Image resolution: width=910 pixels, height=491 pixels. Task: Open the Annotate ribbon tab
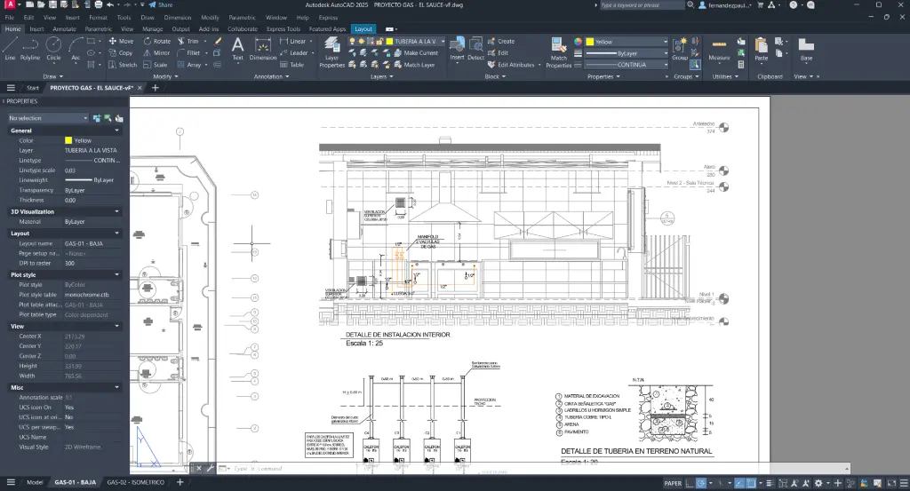[x=64, y=28]
